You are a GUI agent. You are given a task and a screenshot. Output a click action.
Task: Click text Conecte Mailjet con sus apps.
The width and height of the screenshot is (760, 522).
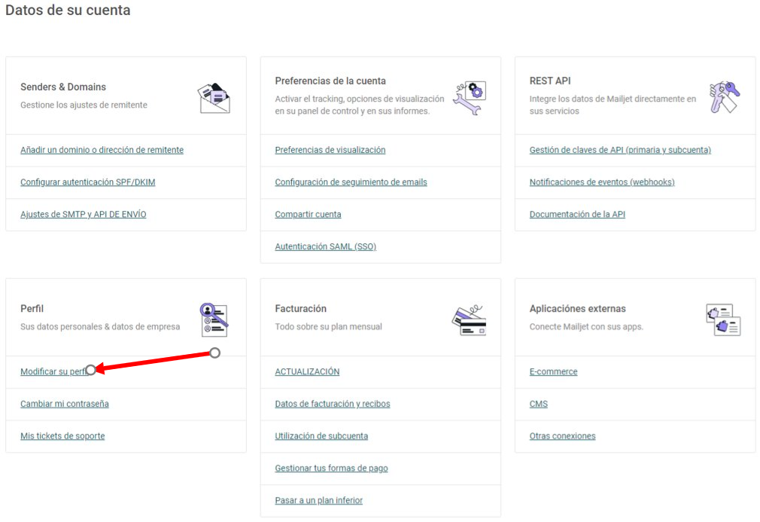586,326
